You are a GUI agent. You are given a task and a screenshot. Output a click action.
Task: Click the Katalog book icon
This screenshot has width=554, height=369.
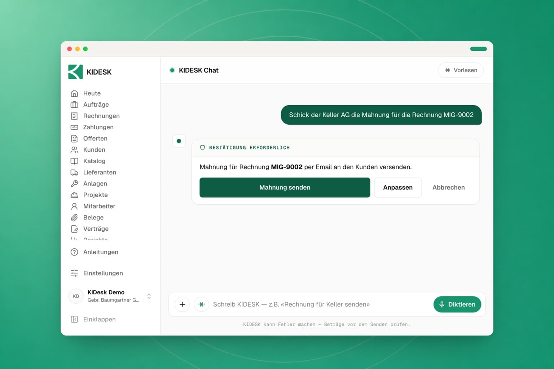(x=74, y=161)
